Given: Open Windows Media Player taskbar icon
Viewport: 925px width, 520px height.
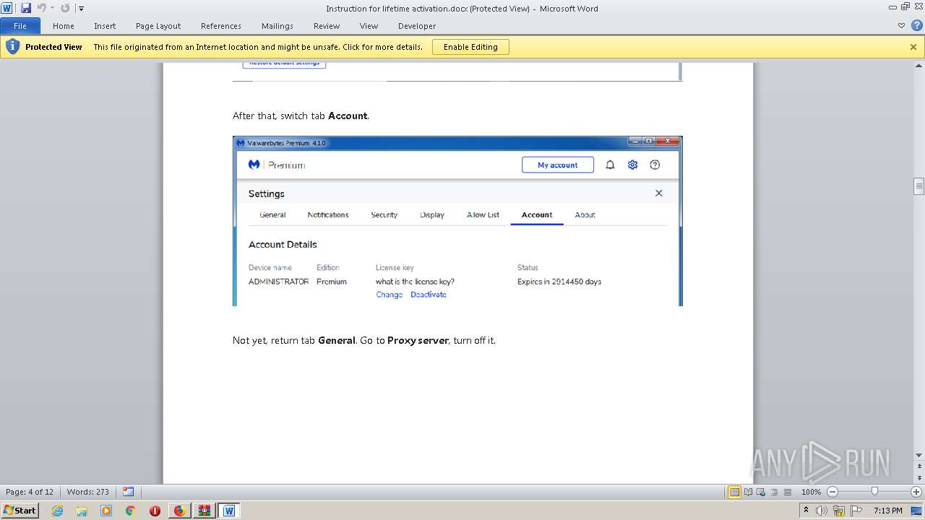Looking at the screenshot, I should (106, 511).
